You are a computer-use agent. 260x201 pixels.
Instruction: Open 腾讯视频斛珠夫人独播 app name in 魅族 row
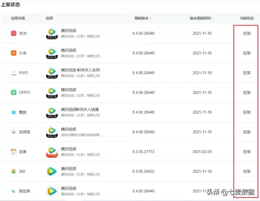pyautogui.click(x=80, y=109)
